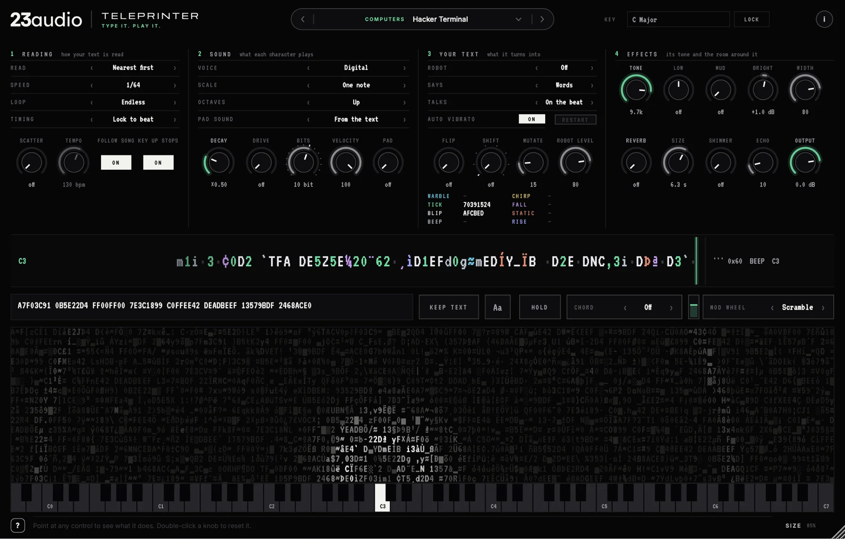The height and width of the screenshot is (539, 845).
Task: Open the Hacker Terminal preset name
Action: (x=440, y=19)
